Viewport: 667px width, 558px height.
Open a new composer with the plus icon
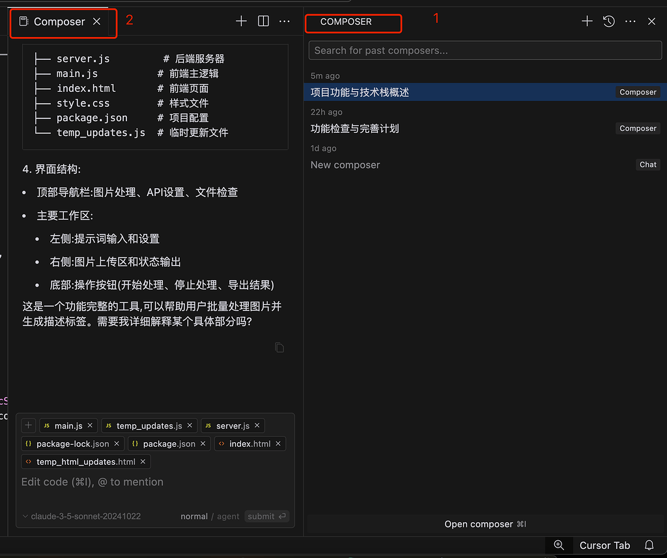click(241, 21)
